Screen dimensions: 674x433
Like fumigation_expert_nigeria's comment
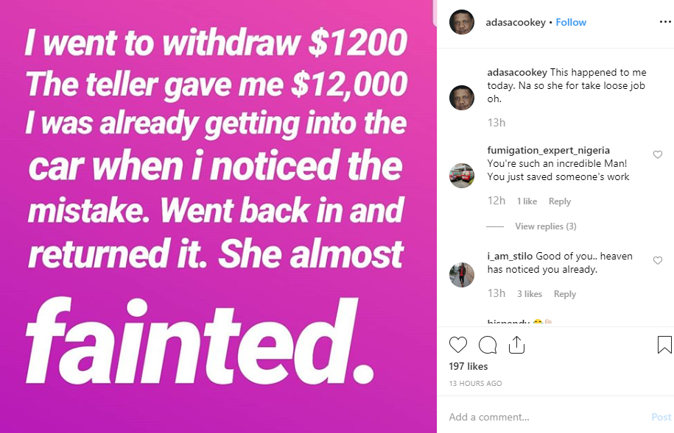click(x=658, y=154)
